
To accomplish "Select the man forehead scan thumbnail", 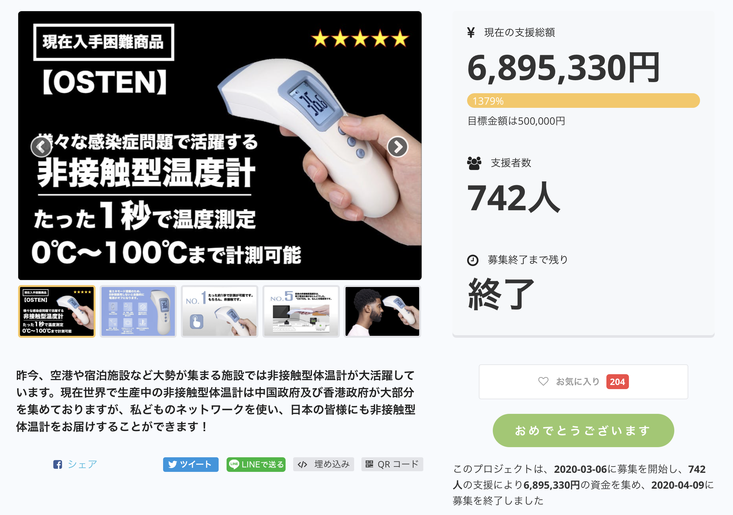I will click(382, 311).
